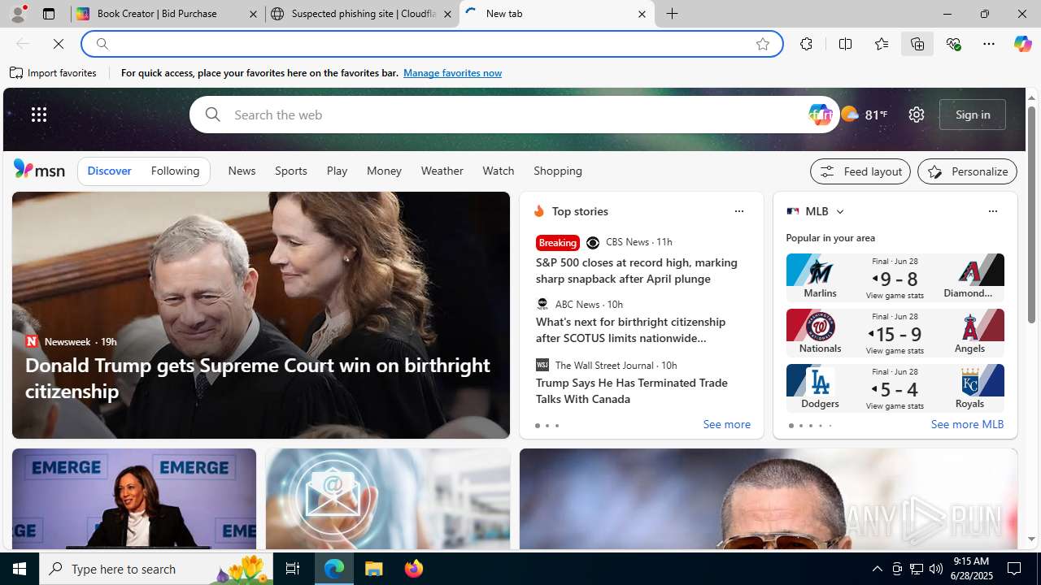The width and height of the screenshot is (1041, 585).
Task: Launch Firefox from taskbar
Action: coord(414,569)
